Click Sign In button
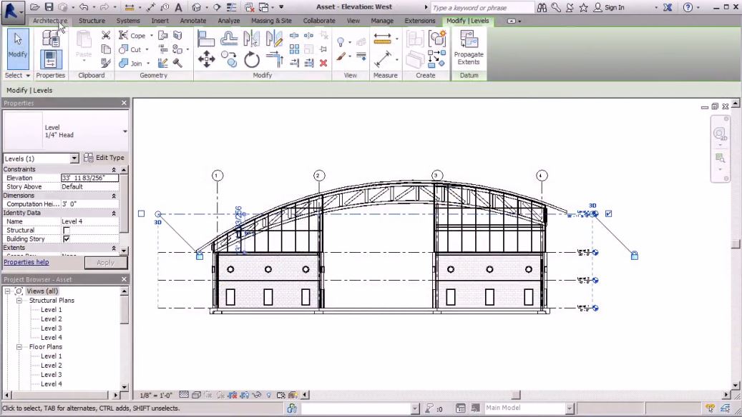 point(610,8)
